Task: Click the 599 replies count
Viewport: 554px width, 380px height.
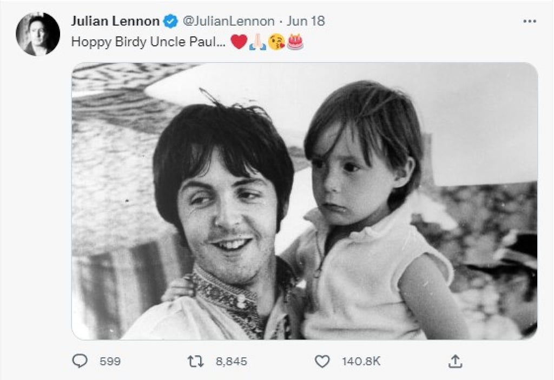Action: point(110,361)
